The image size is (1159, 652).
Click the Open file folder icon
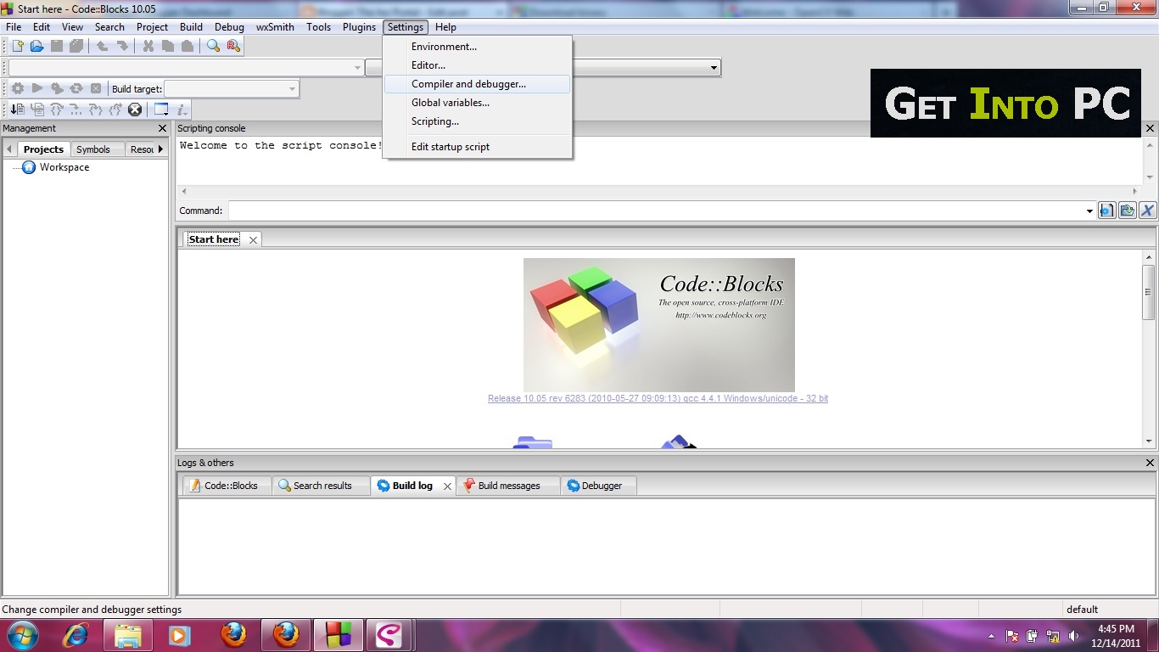(37, 47)
